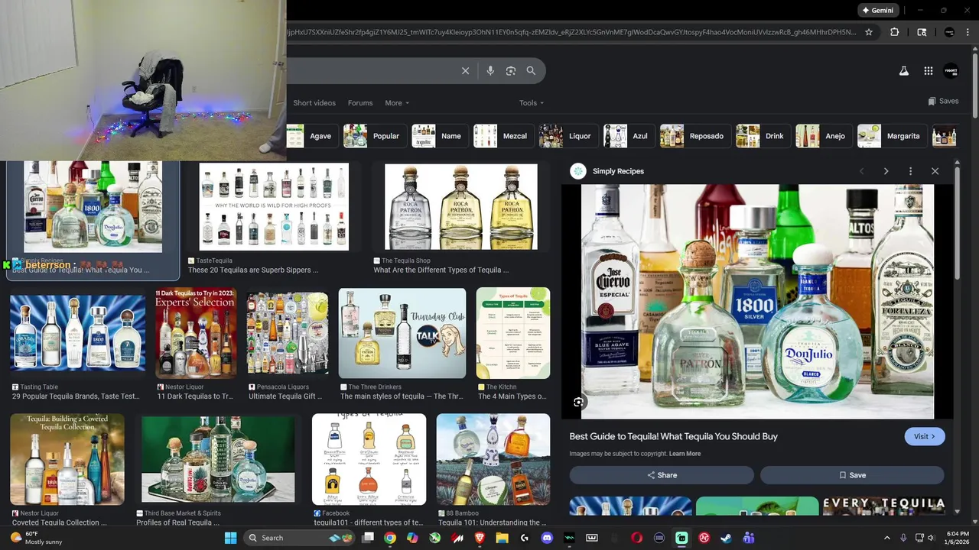
Task: Open Third Base Market & Spirits thumbnail
Action: pos(218,459)
